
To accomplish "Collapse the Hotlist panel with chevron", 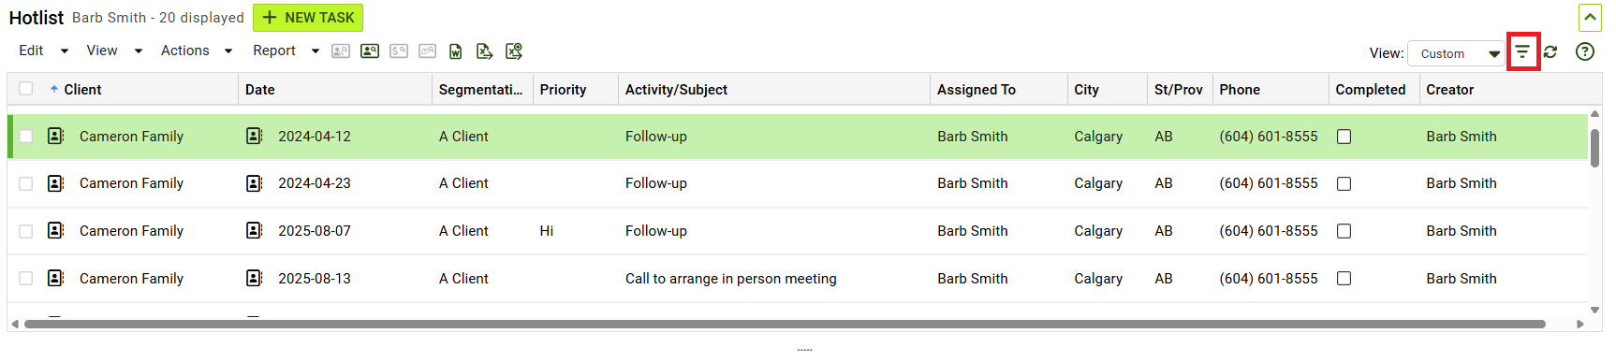I will click(x=1590, y=17).
